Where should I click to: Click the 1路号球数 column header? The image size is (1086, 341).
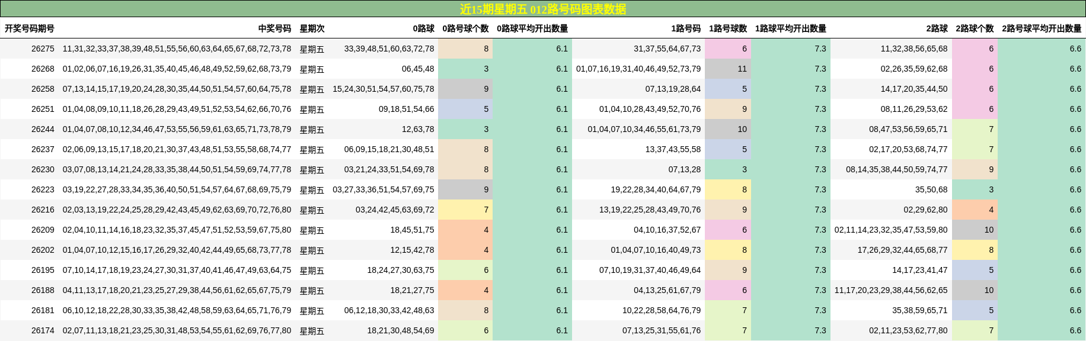pyautogui.click(x=728, y=28)
